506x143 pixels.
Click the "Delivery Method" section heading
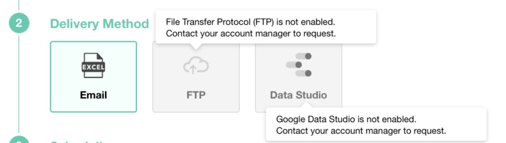99,24
